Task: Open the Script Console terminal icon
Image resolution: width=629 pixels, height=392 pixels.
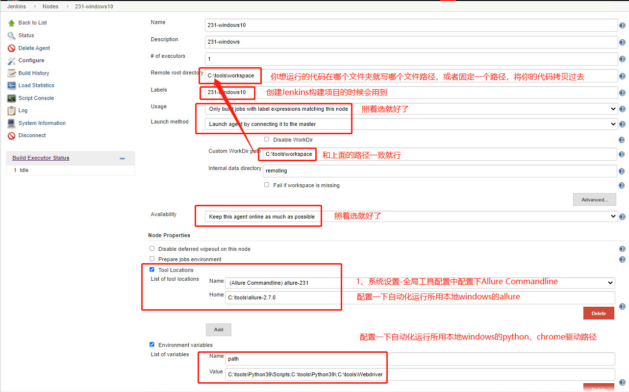Action: [11, 98]
